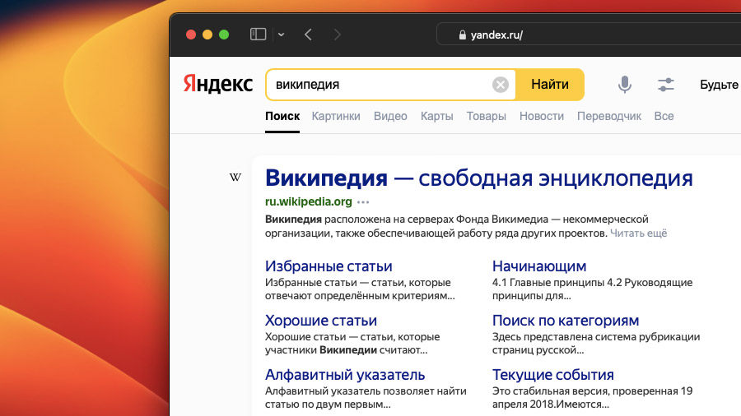Toggle Safari sidebar icon

coord(259,35)
